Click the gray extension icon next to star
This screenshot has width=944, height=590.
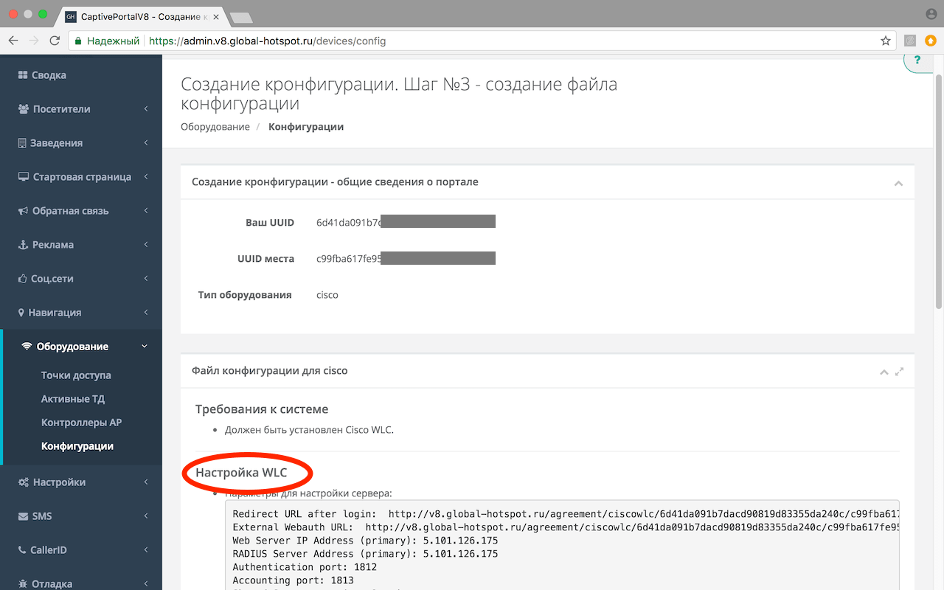(910, 41)
